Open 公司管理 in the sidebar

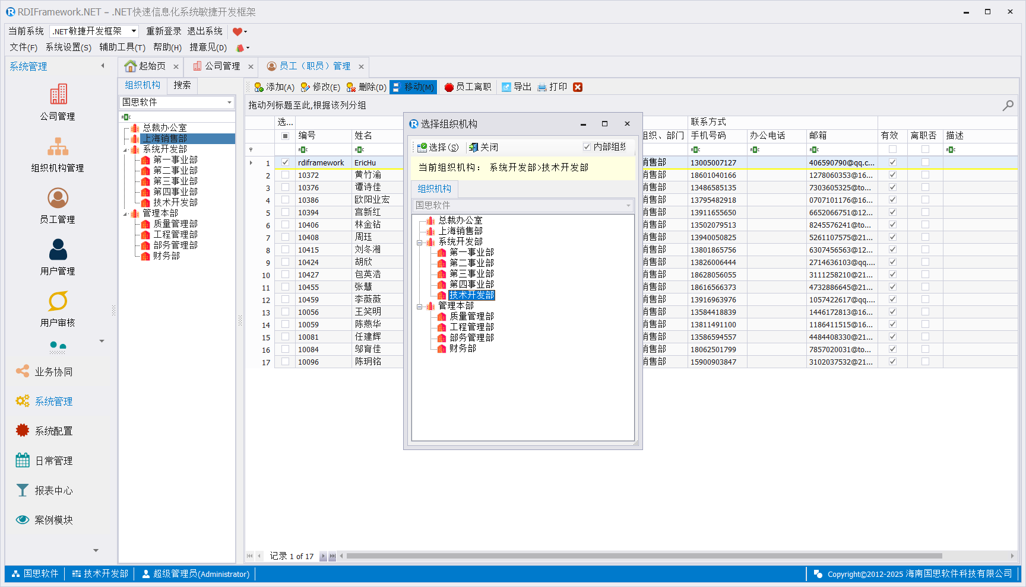point(58,101)
